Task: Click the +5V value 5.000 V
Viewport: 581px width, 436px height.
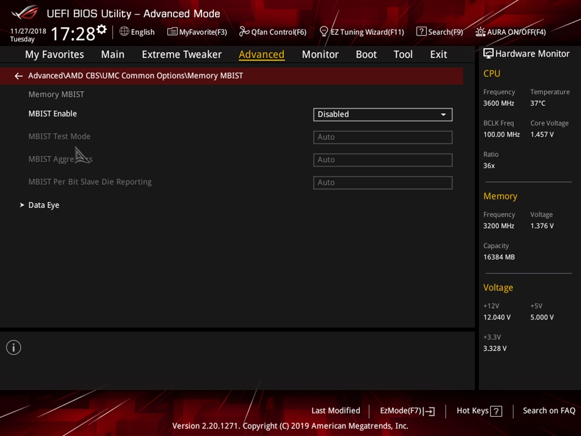Action: coord(541,317)
